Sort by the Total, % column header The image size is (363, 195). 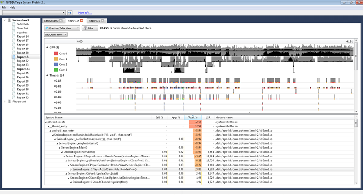coord(193,117)
